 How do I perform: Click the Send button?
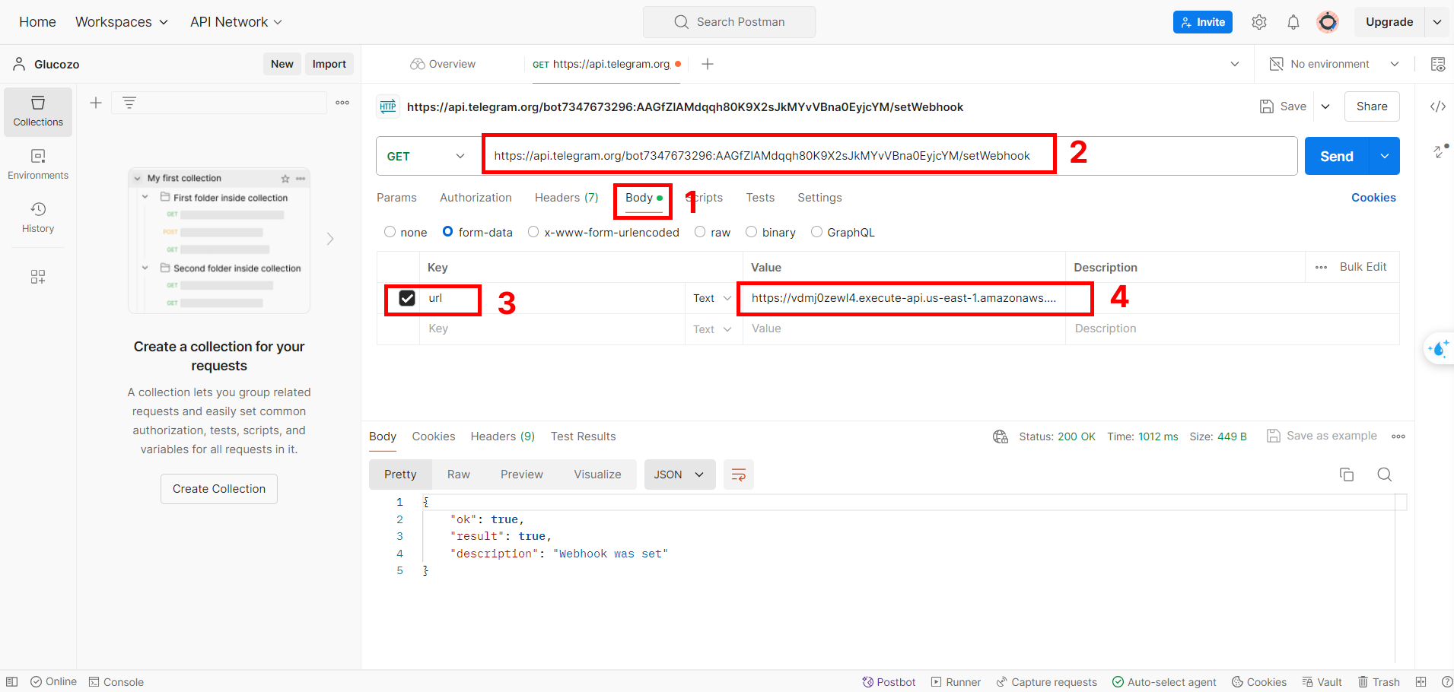coord(1337,156)
